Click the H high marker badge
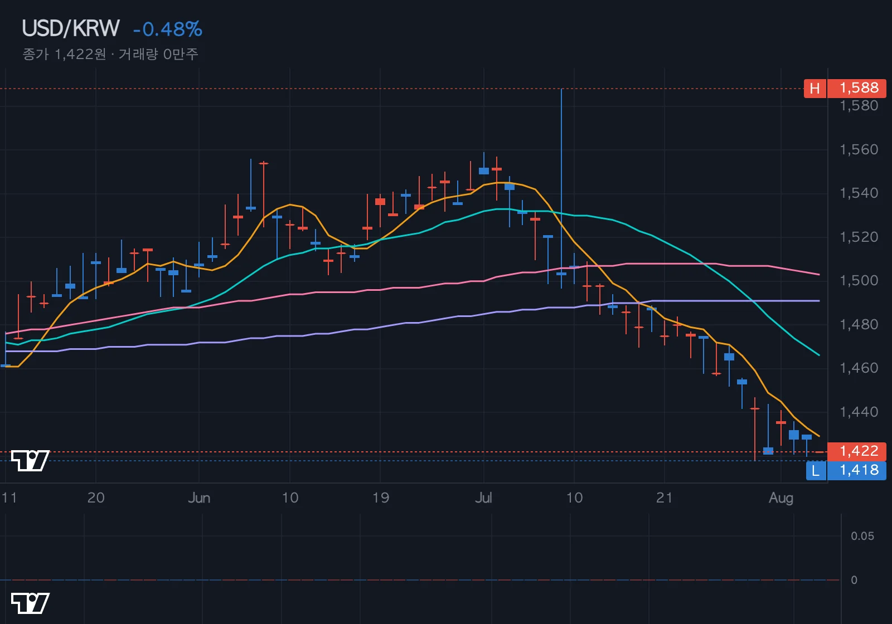 pyautogui.click(x=815, y=88)
